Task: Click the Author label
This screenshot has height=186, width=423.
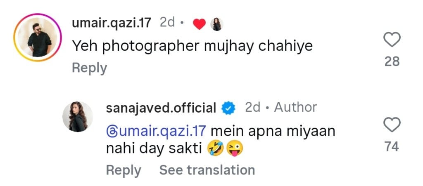Action: 295,108
